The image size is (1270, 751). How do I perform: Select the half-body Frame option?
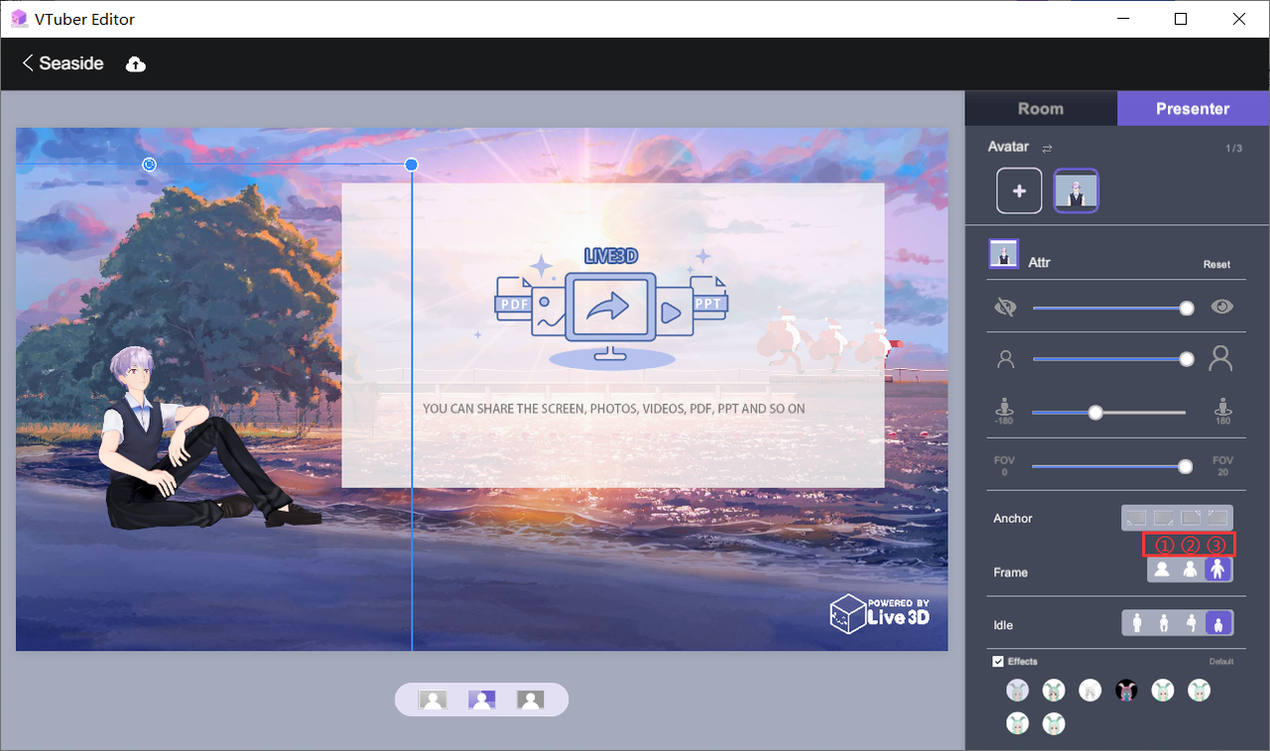[x=1190, y=569]
